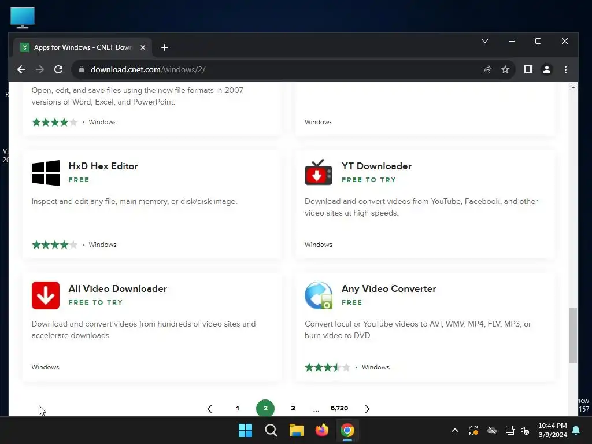Go to pagination page 3
This screenshot has height=444, width=592.
(293, 408)
